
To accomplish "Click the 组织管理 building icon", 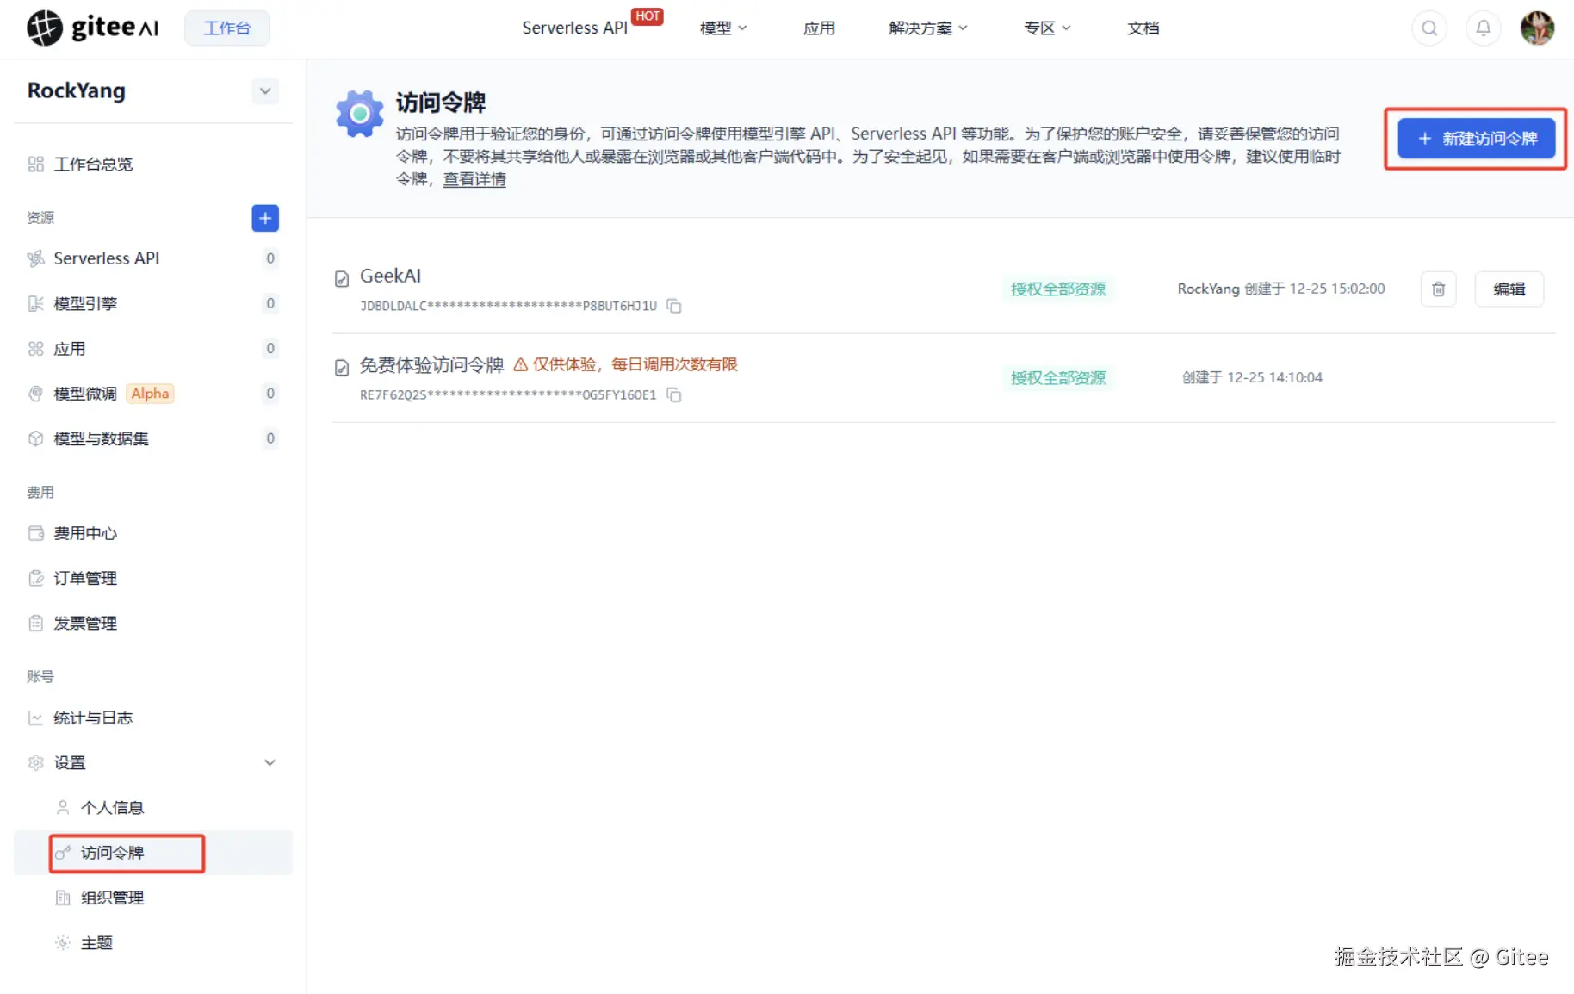I will click(63, 898).
